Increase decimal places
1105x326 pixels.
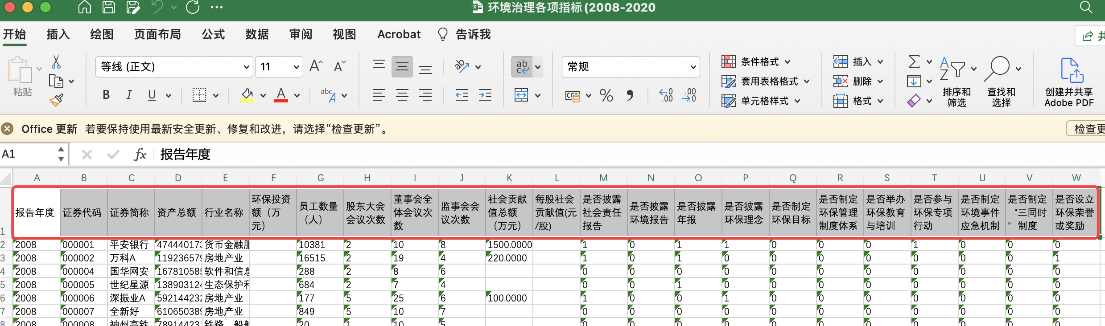click(x=666, y=95)
